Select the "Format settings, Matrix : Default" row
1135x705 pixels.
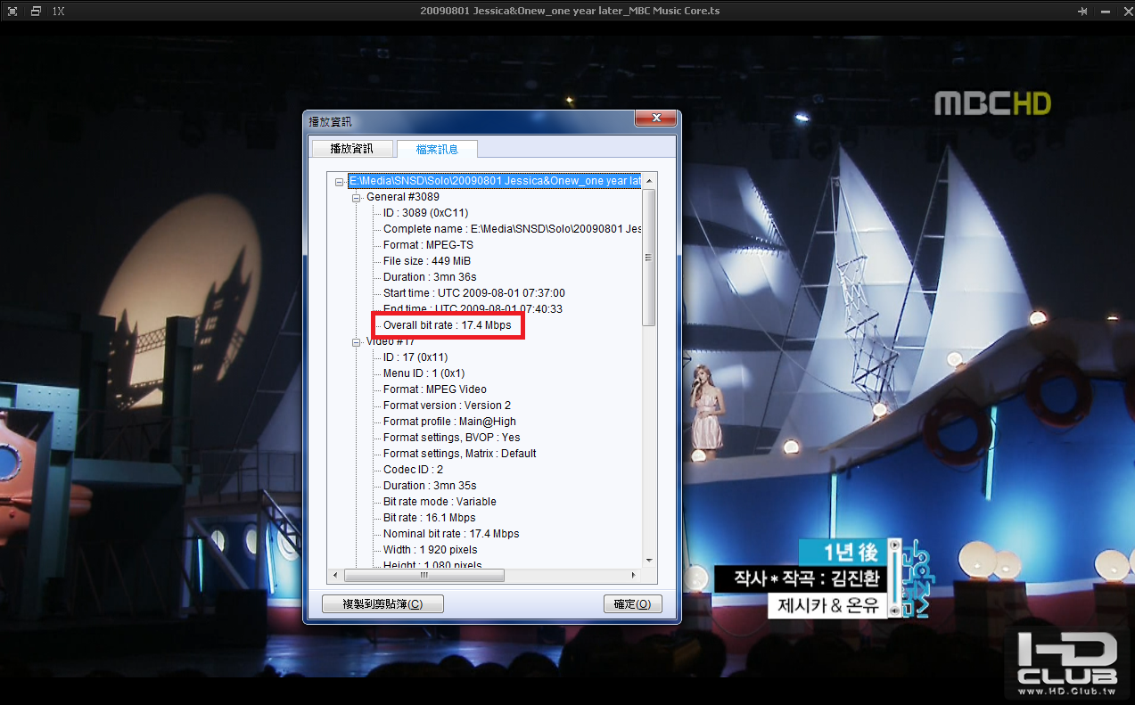click(460, 454)
